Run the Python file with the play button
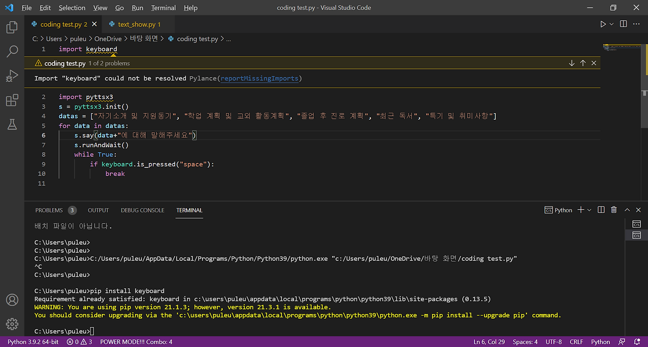 click(x=602, y=23)
